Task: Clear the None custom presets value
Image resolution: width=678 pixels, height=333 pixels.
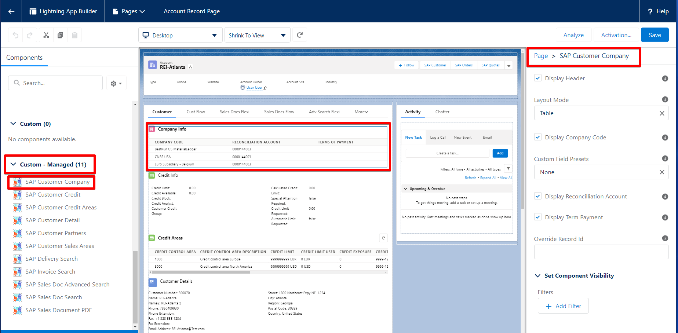Action: point(662,172)
